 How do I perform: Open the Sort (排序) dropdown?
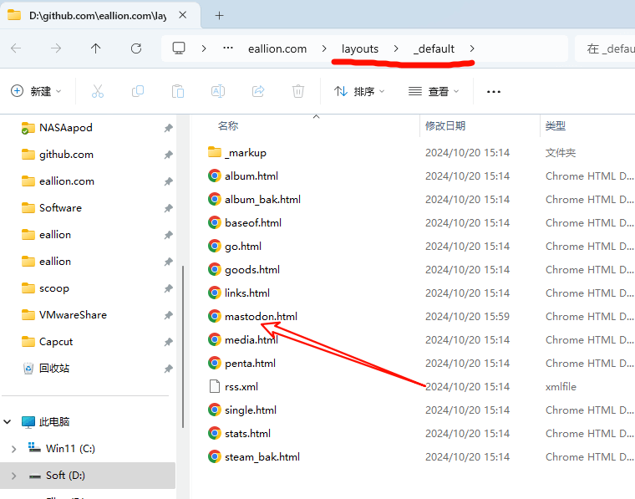[359, 92]
